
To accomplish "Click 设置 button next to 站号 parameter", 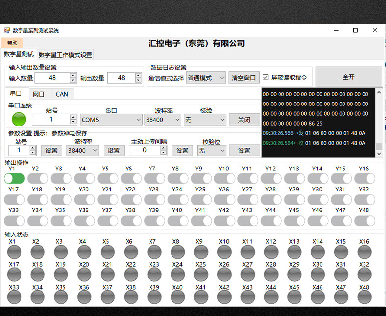I will pyautogui.click(x=51, y=150).
